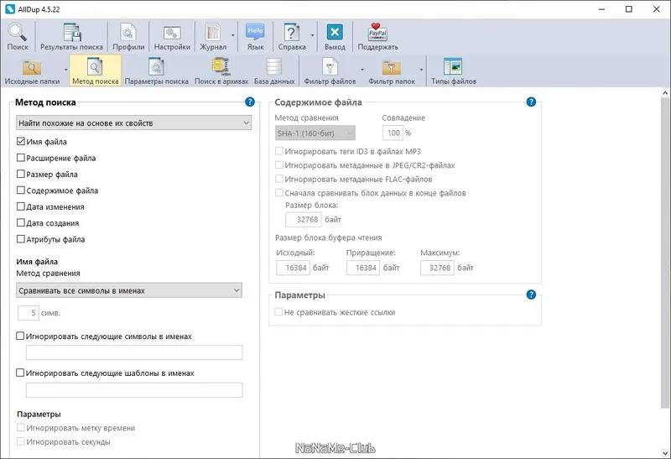Open the Фильтр файлов tab
The width and height of the screenshot is (671, 459).
click(330, 71)
